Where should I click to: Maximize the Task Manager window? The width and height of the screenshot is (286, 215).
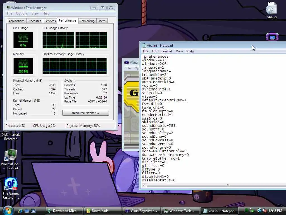coord(103,8)
